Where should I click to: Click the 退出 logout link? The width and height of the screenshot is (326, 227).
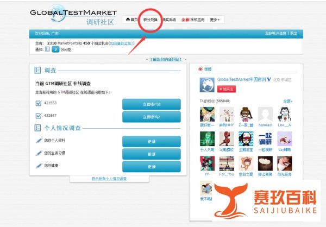(x=293, y=33)
